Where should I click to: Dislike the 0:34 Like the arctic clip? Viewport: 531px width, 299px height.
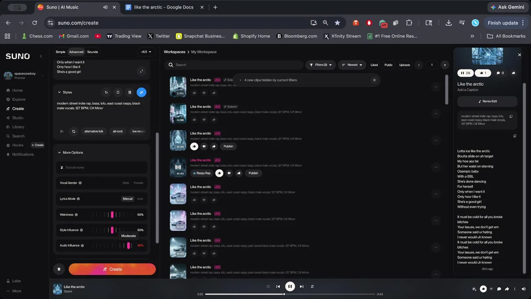pyautogui.click(x=204, y=146)
